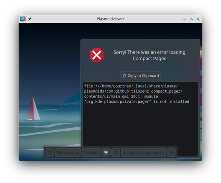This screenshot has height=183, width=221.
Task: Click Copy to Clipboard button
Action: click(x=140, y=76)
